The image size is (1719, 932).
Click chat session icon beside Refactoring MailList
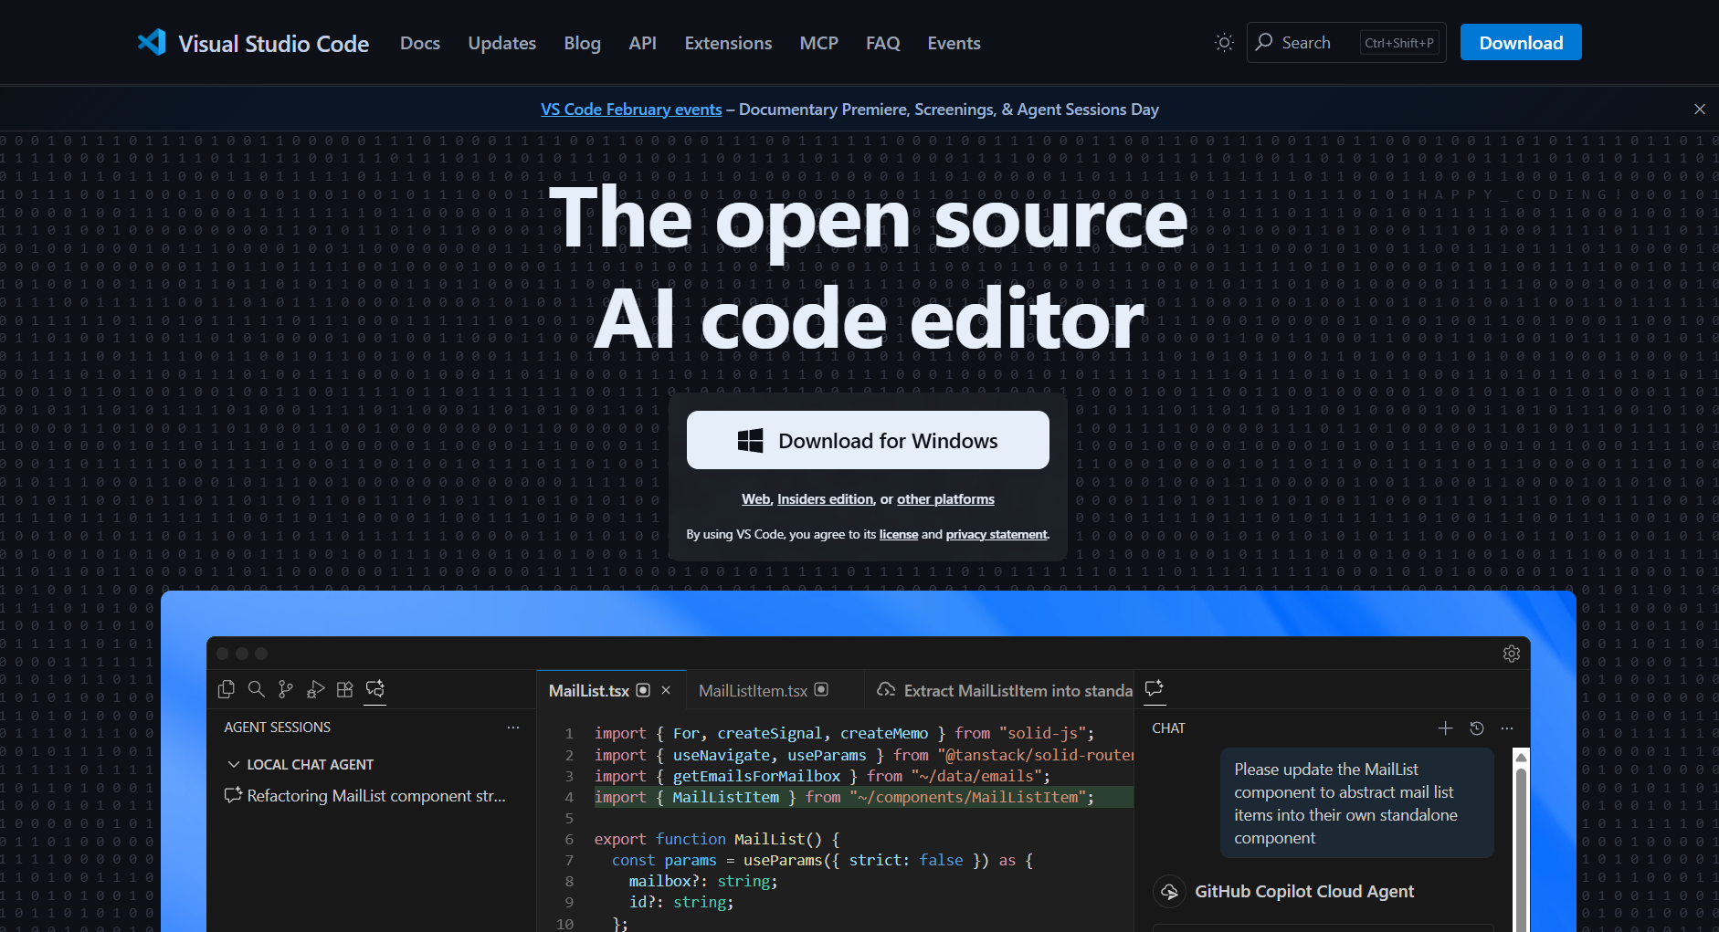pos(233,795)
